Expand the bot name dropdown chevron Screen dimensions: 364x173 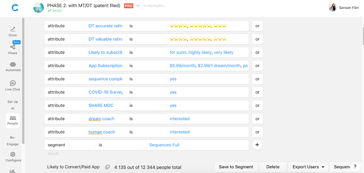[x=138, y=6]
